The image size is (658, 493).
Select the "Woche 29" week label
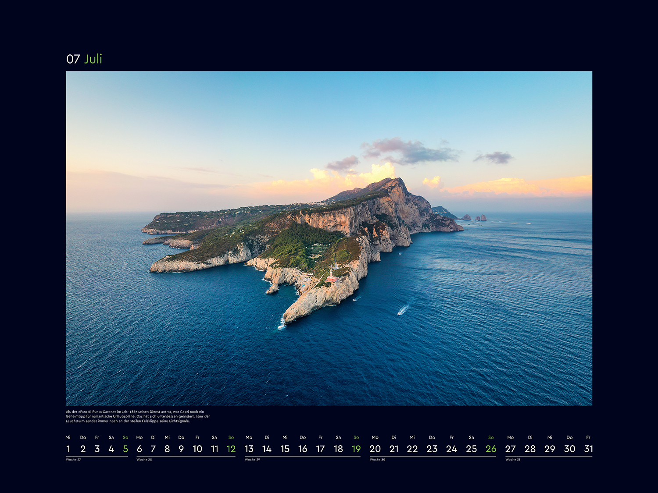coord(252,460)
